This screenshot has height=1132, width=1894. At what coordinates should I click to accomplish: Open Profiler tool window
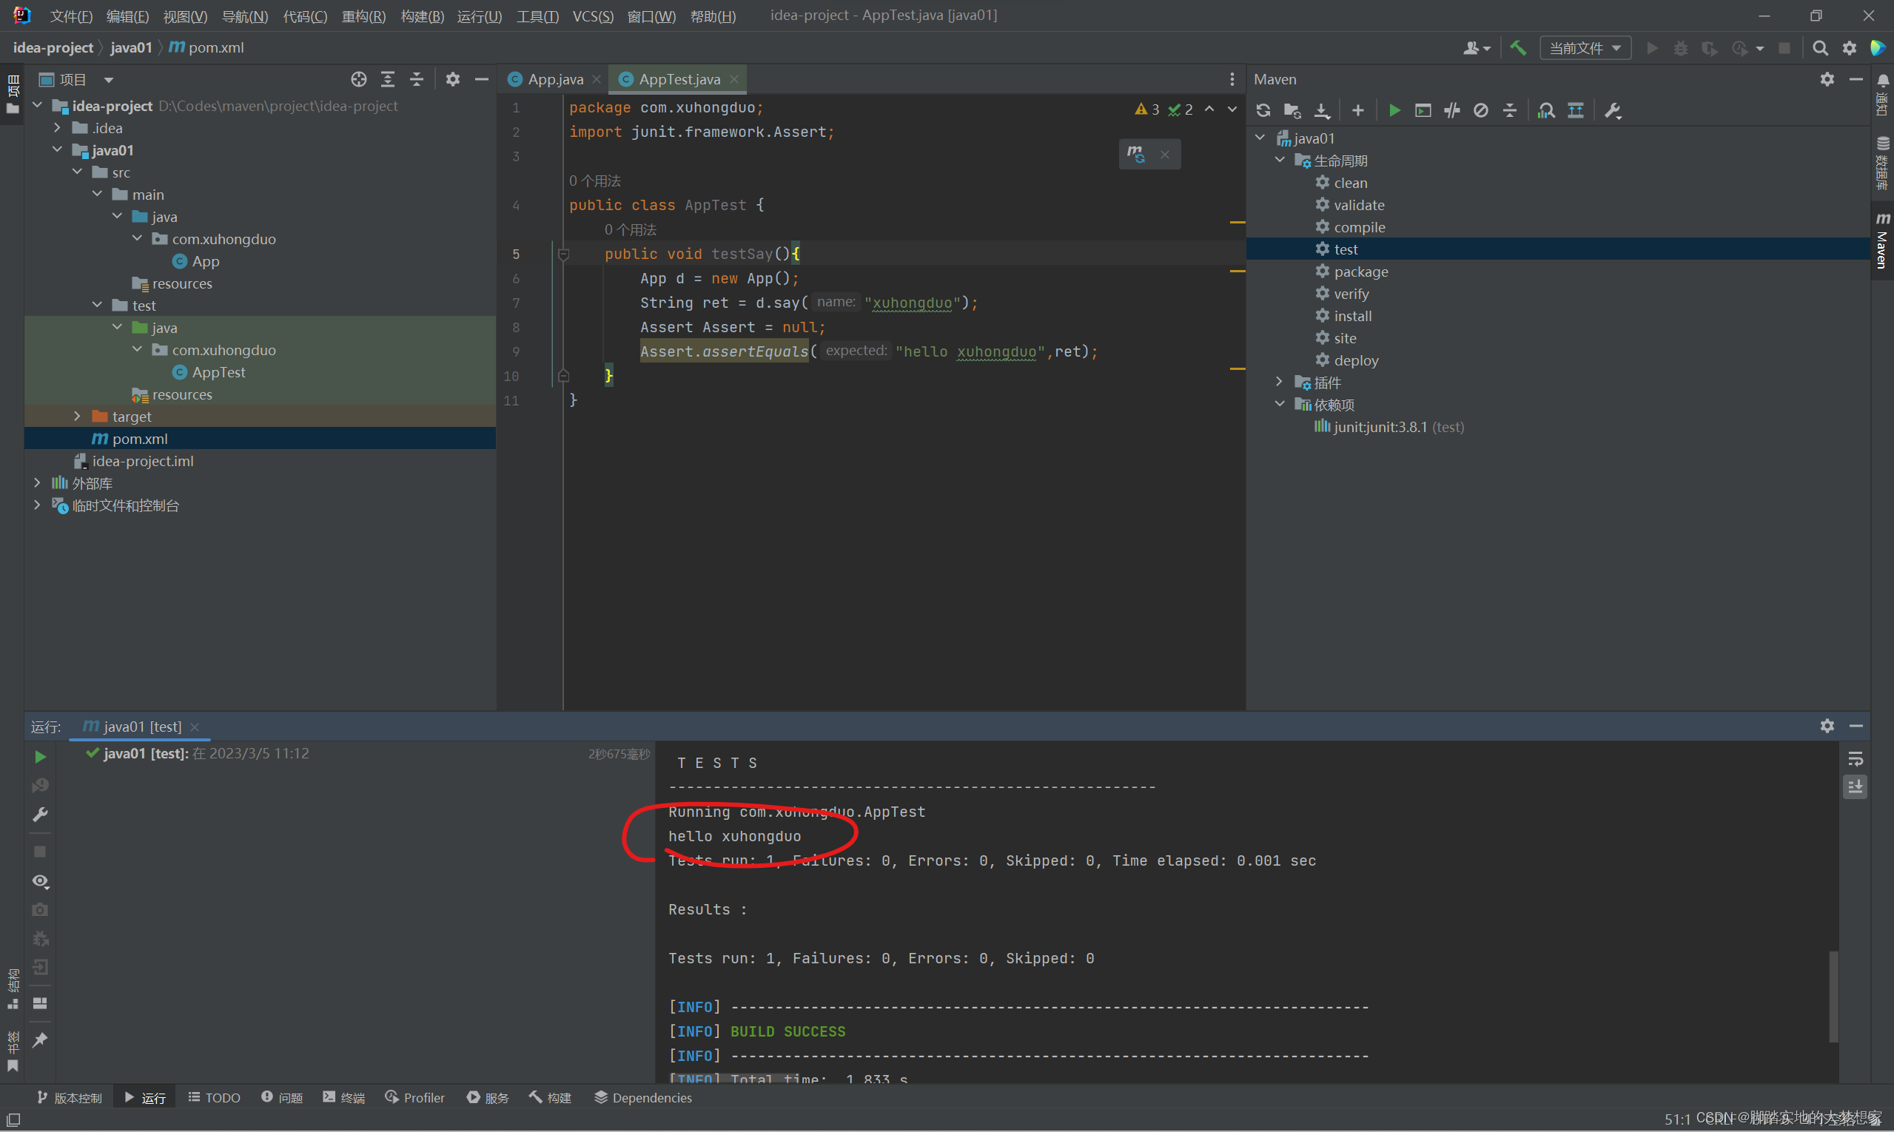(x=415, y=1097)
